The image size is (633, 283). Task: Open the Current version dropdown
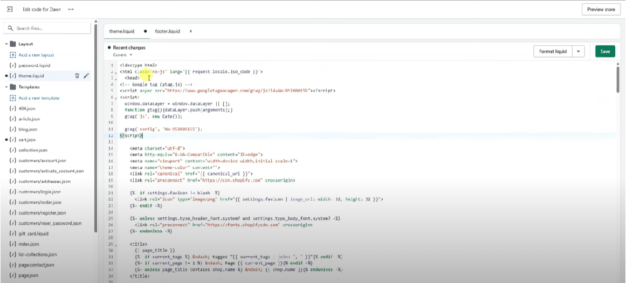click(x=122, y=55)
